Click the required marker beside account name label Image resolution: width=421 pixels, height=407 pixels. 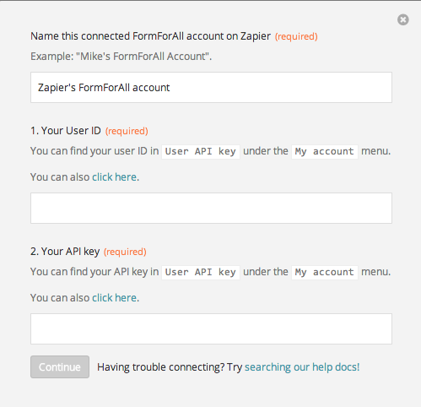coord(296,36)
